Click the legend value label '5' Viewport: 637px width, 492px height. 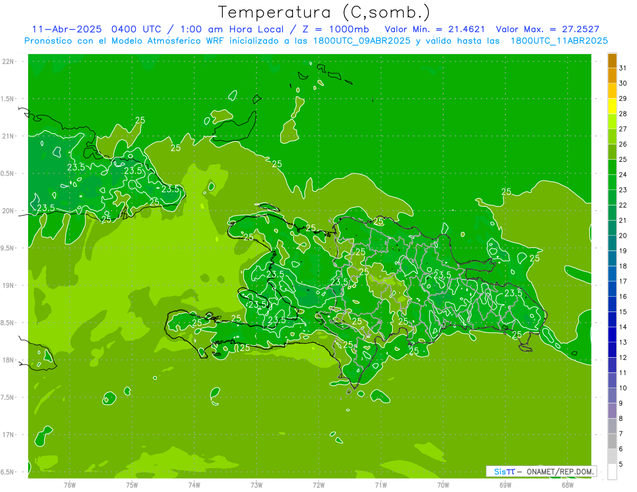click(621, 464)
